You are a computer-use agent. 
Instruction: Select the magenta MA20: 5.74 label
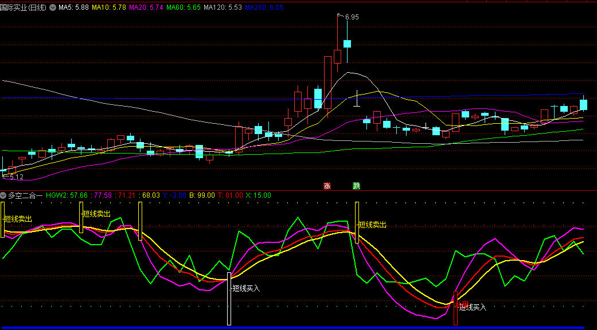tap(146, 7)
